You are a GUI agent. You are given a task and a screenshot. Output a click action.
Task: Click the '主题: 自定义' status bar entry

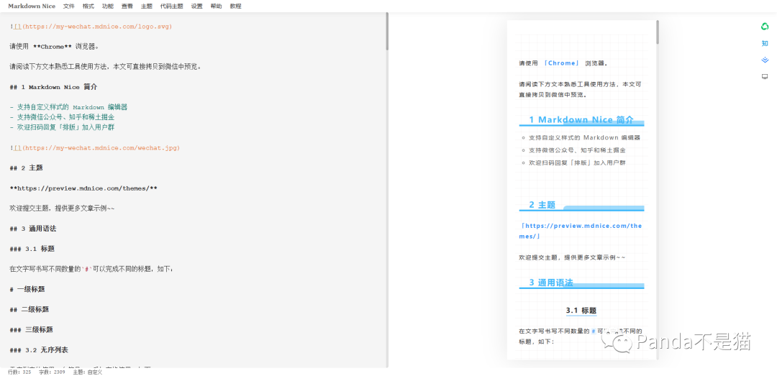point(88,372)
